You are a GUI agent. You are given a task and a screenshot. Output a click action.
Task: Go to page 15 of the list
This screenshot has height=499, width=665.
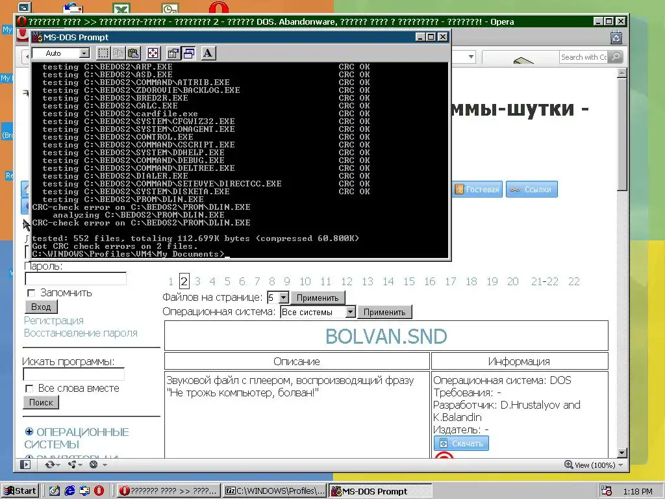click(409, 281)
